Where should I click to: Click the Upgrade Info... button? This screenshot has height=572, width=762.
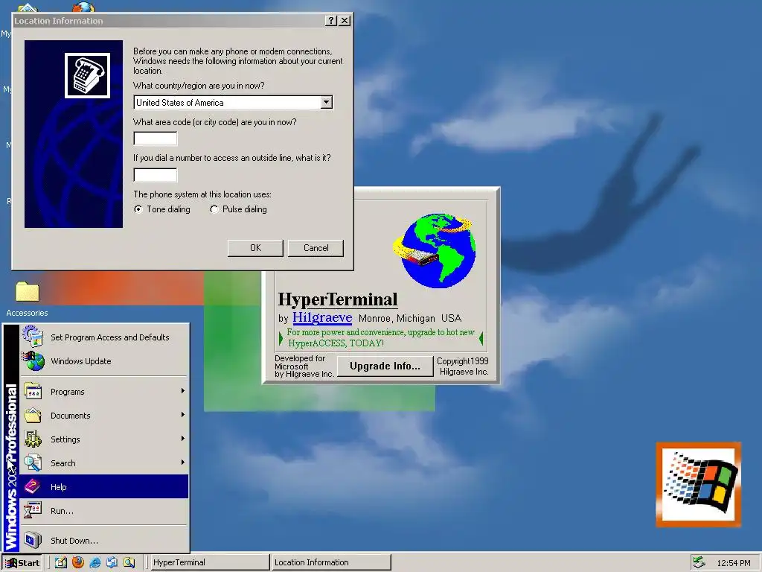pyautogui.click(x=385, y=366)
